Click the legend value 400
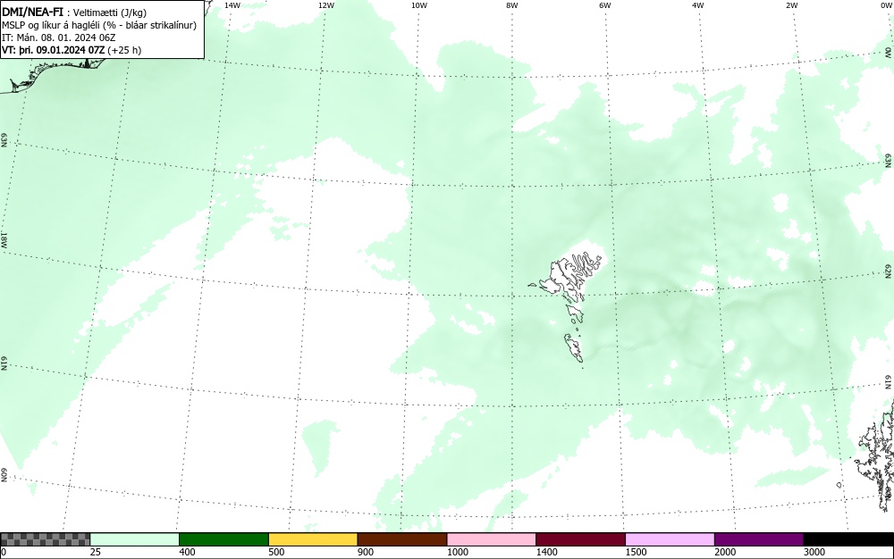 (187, 552)
